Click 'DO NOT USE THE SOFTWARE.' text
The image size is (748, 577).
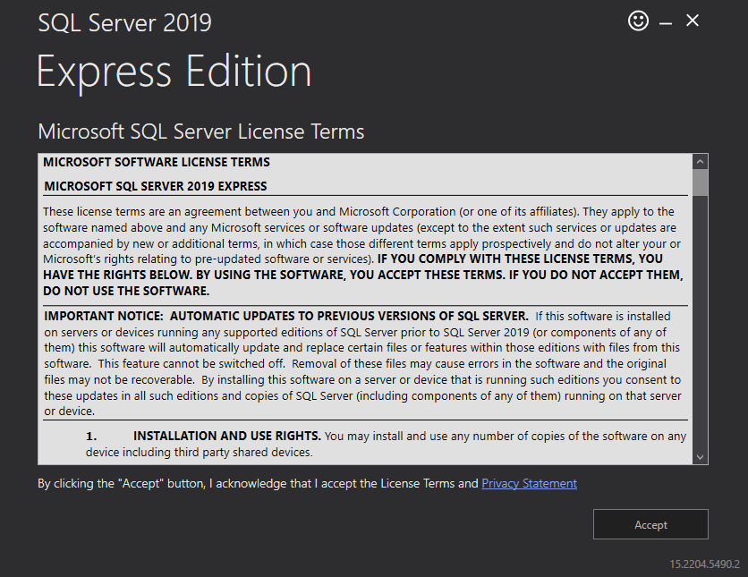(x=126, y=291)
